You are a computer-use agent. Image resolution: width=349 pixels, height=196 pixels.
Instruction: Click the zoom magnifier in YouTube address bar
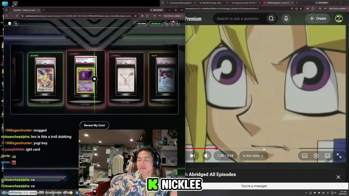(292, 8)
